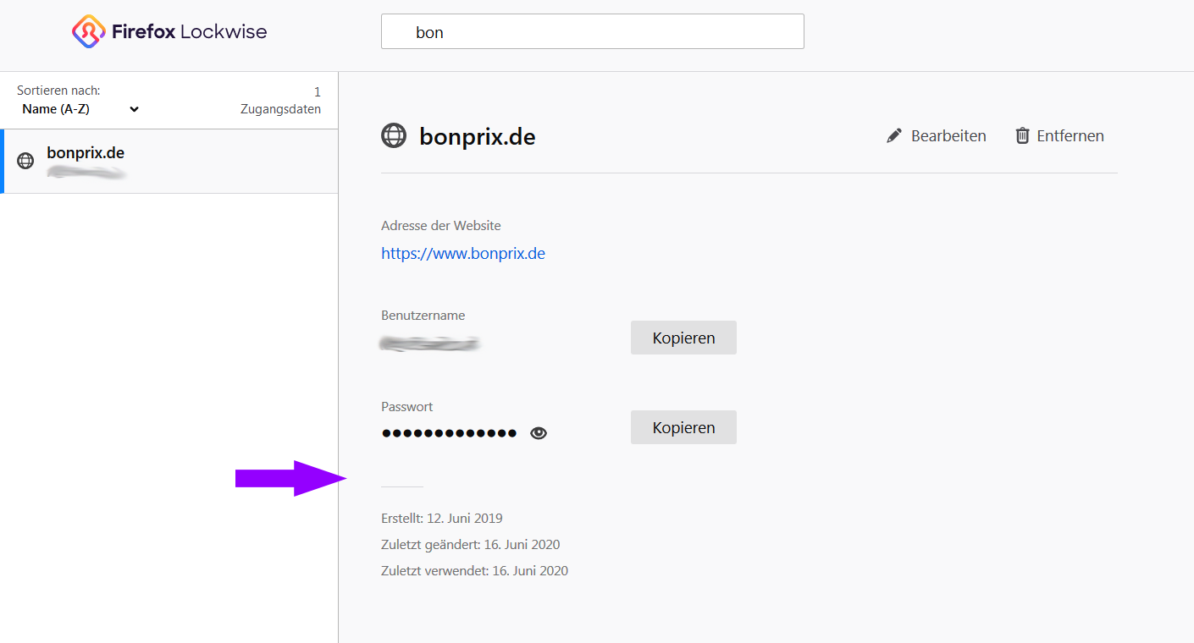Click the Entfernen text label

click(x=1070, y=135)
